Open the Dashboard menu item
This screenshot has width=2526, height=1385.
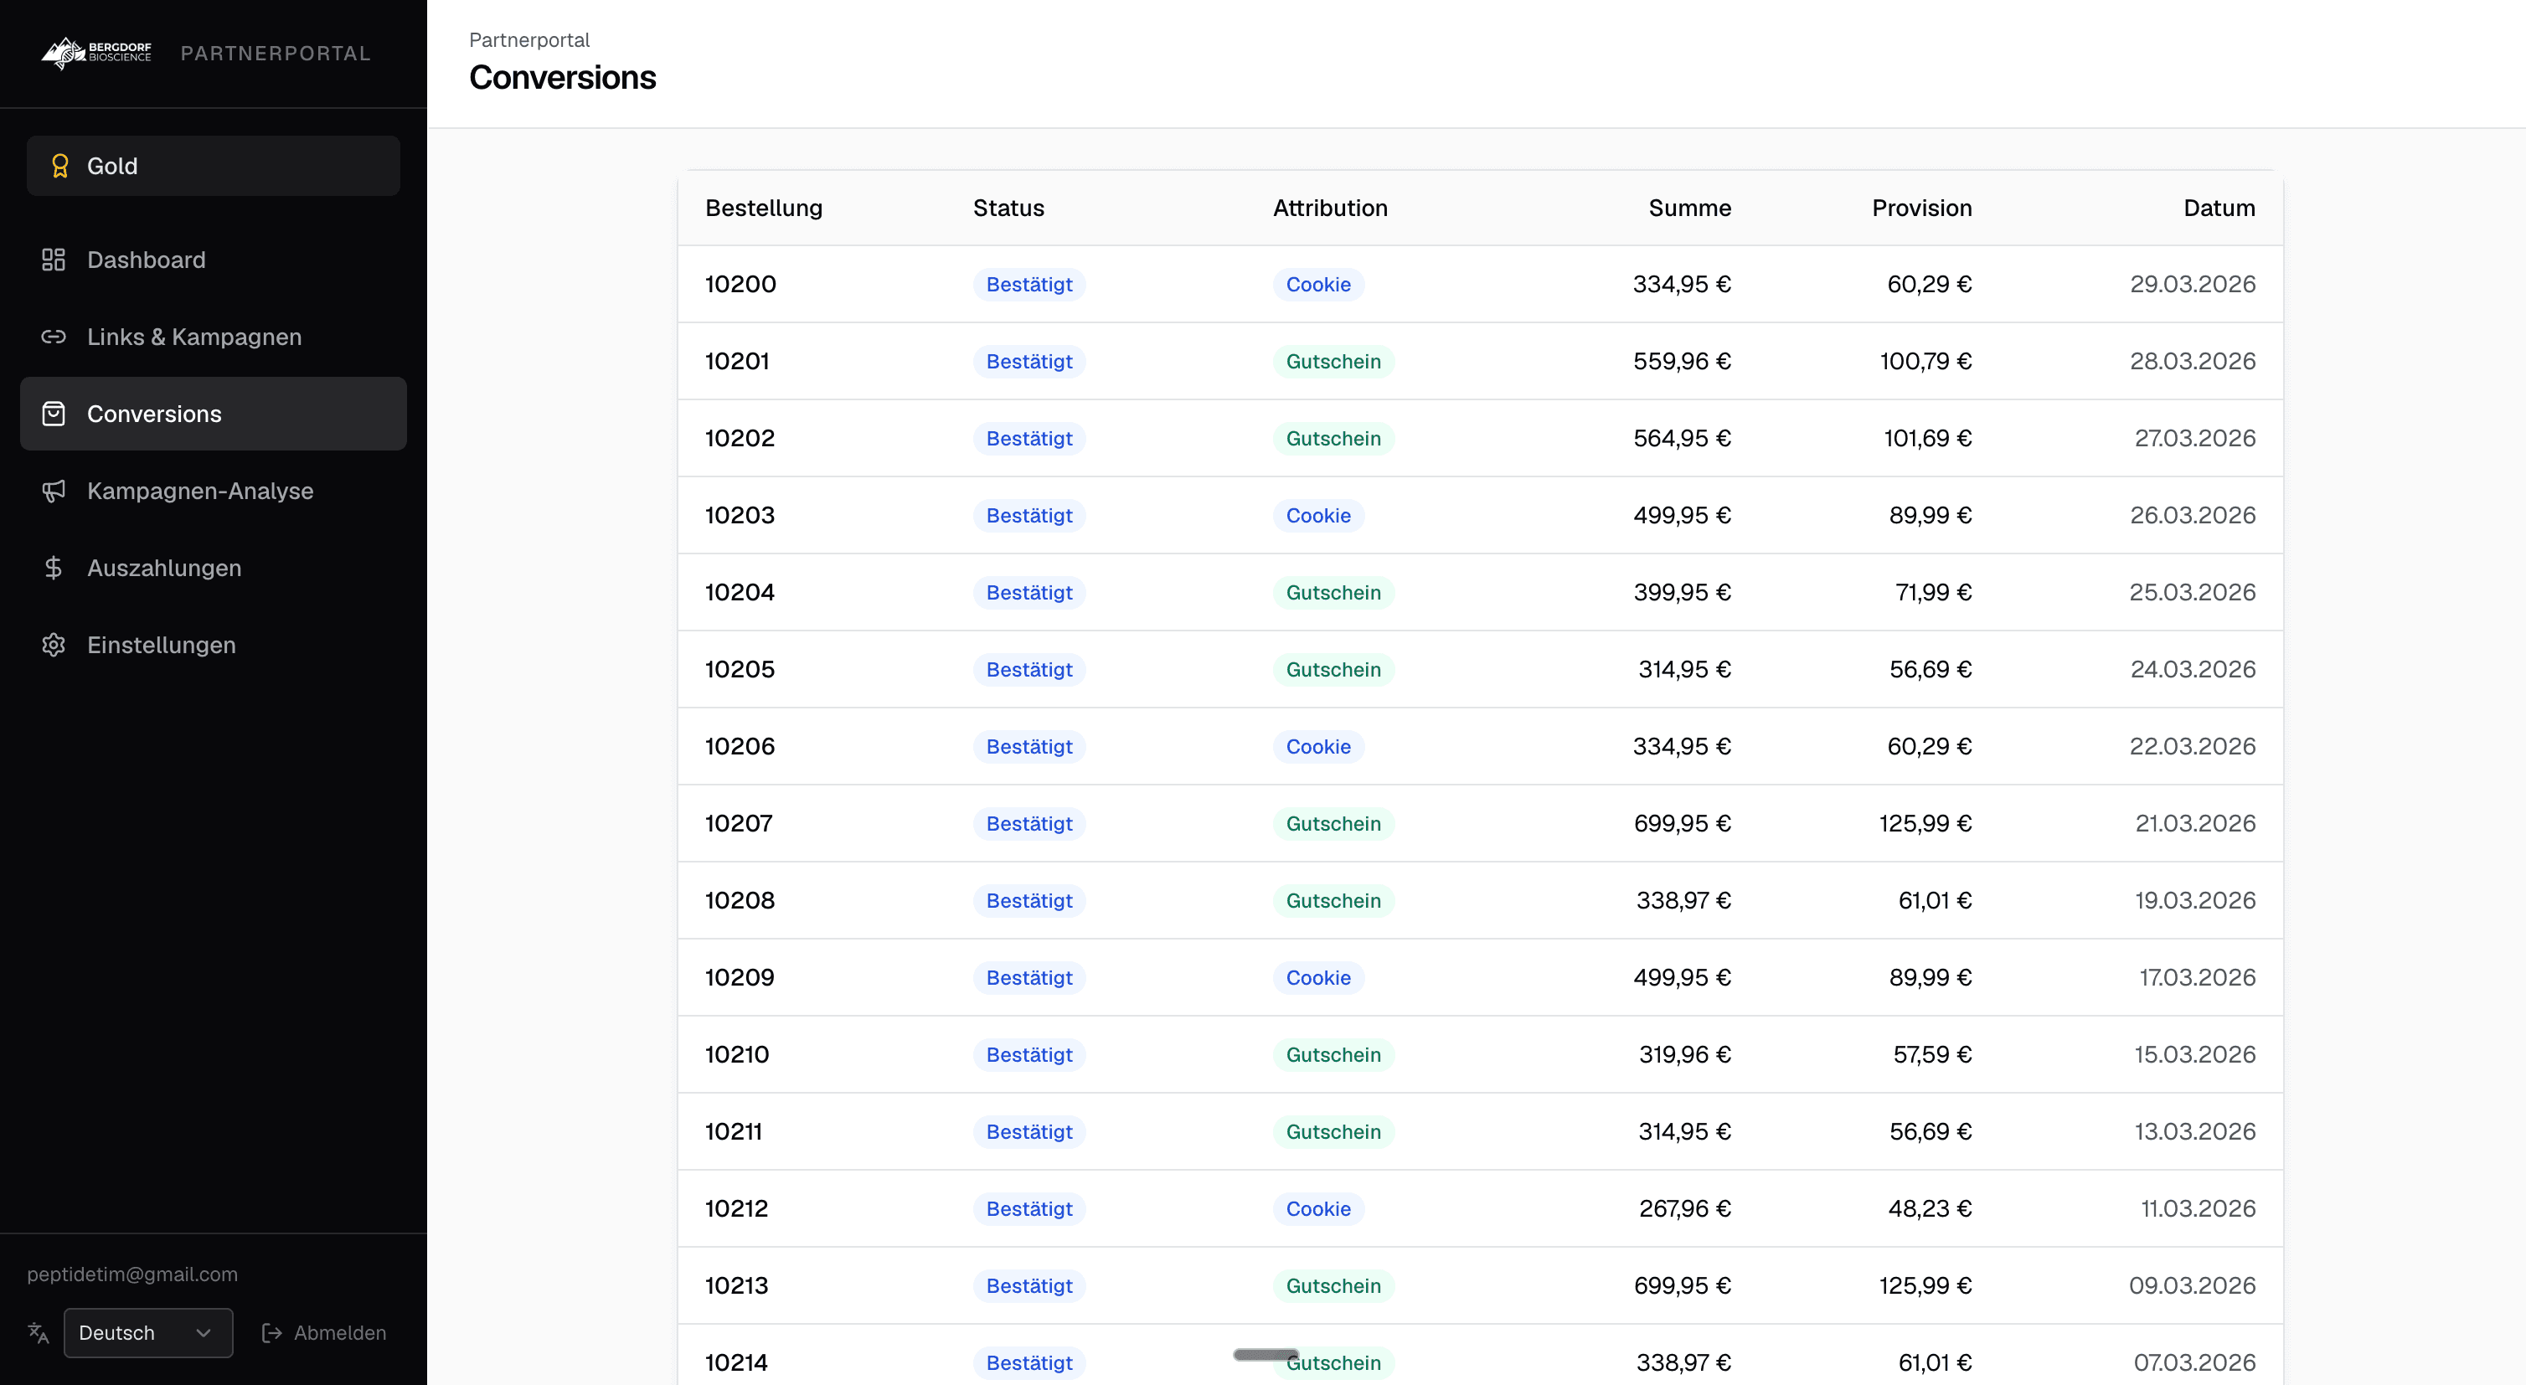pyautogui.click(x=214, y=260)
